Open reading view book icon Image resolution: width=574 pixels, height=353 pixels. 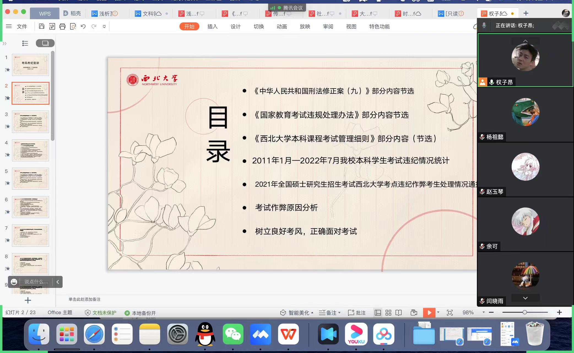[x=399, y=312]
